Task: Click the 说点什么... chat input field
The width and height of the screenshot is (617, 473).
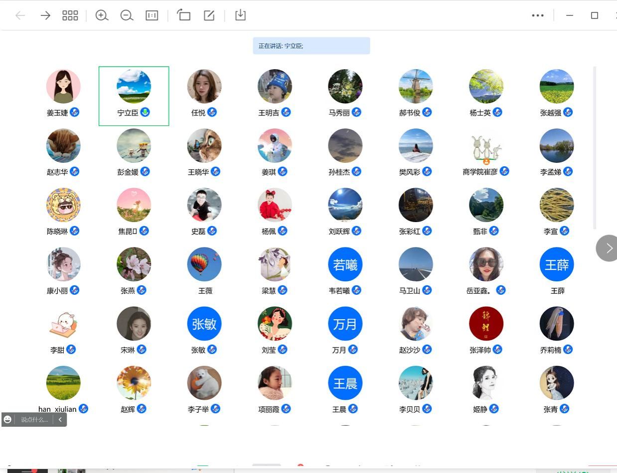Action: [x=34, y=420]
